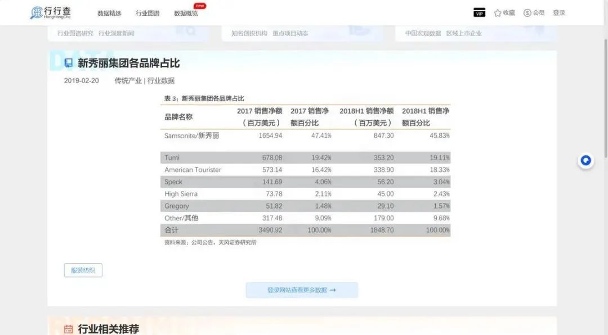The height and width of the screenshot is (335, 608).
Task: Open 区域上市企业 link
Action: tap(464, 33)
